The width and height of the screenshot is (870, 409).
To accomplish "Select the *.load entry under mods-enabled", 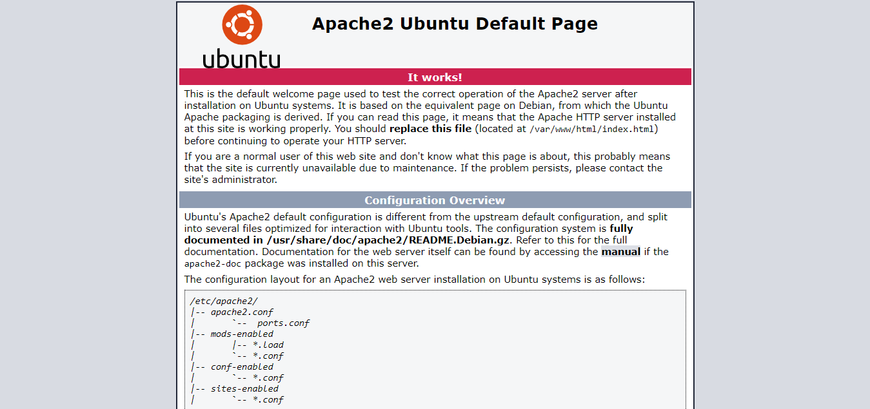I will point(268,345).
